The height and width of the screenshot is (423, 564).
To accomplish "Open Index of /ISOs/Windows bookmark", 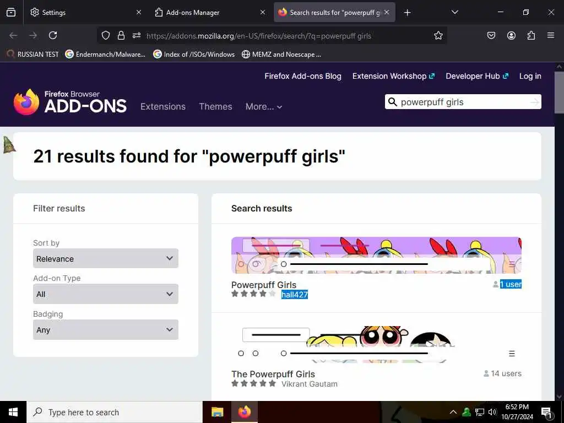I will [194, 55].
